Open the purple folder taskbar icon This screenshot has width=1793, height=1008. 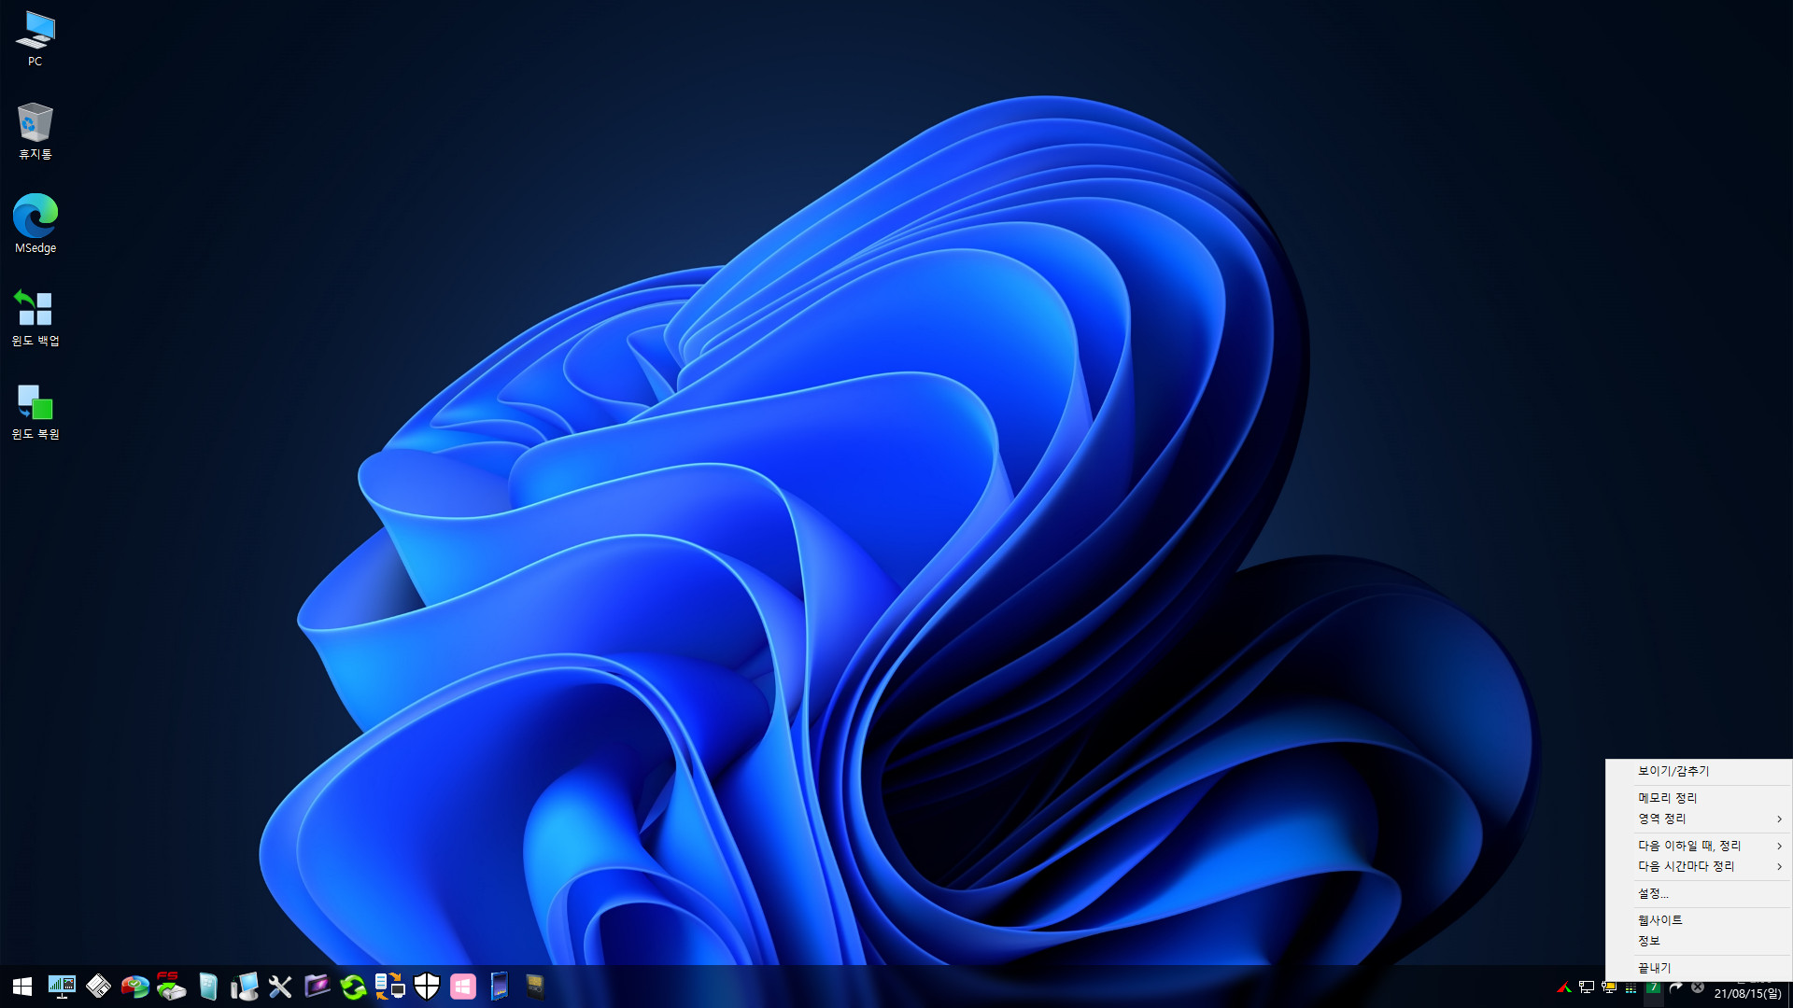tap(318, 986)
